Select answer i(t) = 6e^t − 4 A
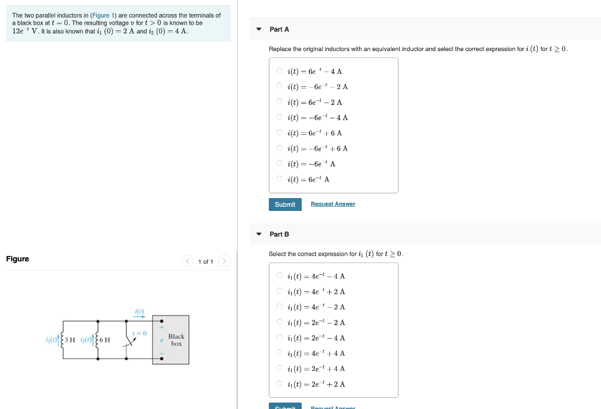The width and height of the screenshot is (601, 409). tap(279, 70)
